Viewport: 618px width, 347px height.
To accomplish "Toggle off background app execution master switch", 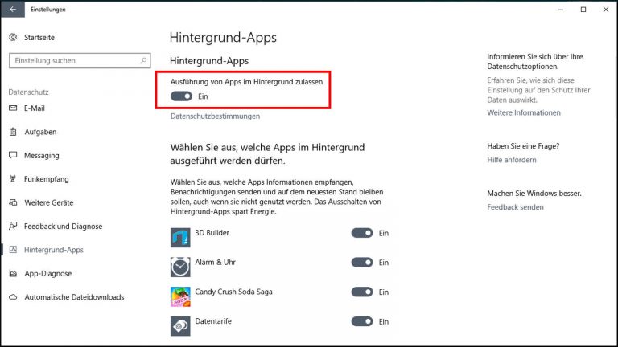I will click(182, 96).
